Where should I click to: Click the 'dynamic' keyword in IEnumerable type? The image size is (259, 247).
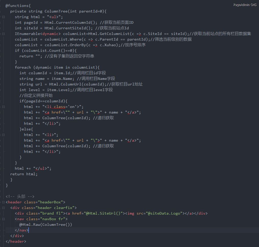pyautogui.click(x=51, y=34)
